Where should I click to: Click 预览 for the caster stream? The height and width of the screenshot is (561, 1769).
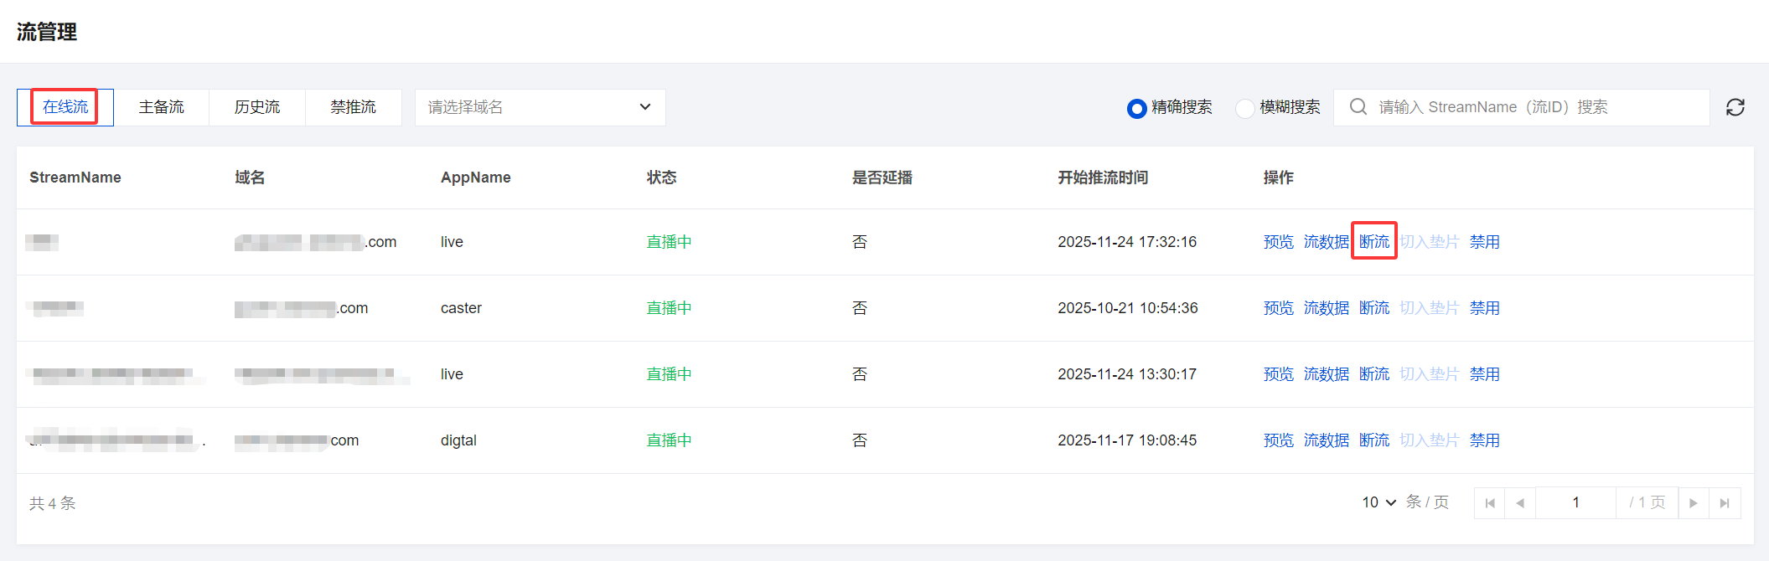(x=1278, y=308)
